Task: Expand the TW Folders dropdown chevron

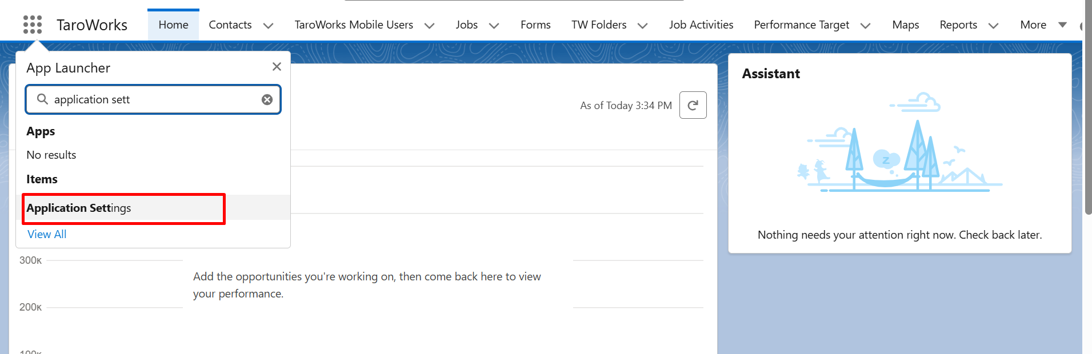Action: [x=642, y=26]
